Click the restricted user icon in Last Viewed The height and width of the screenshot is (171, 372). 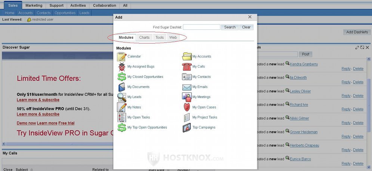pos(29,20)
